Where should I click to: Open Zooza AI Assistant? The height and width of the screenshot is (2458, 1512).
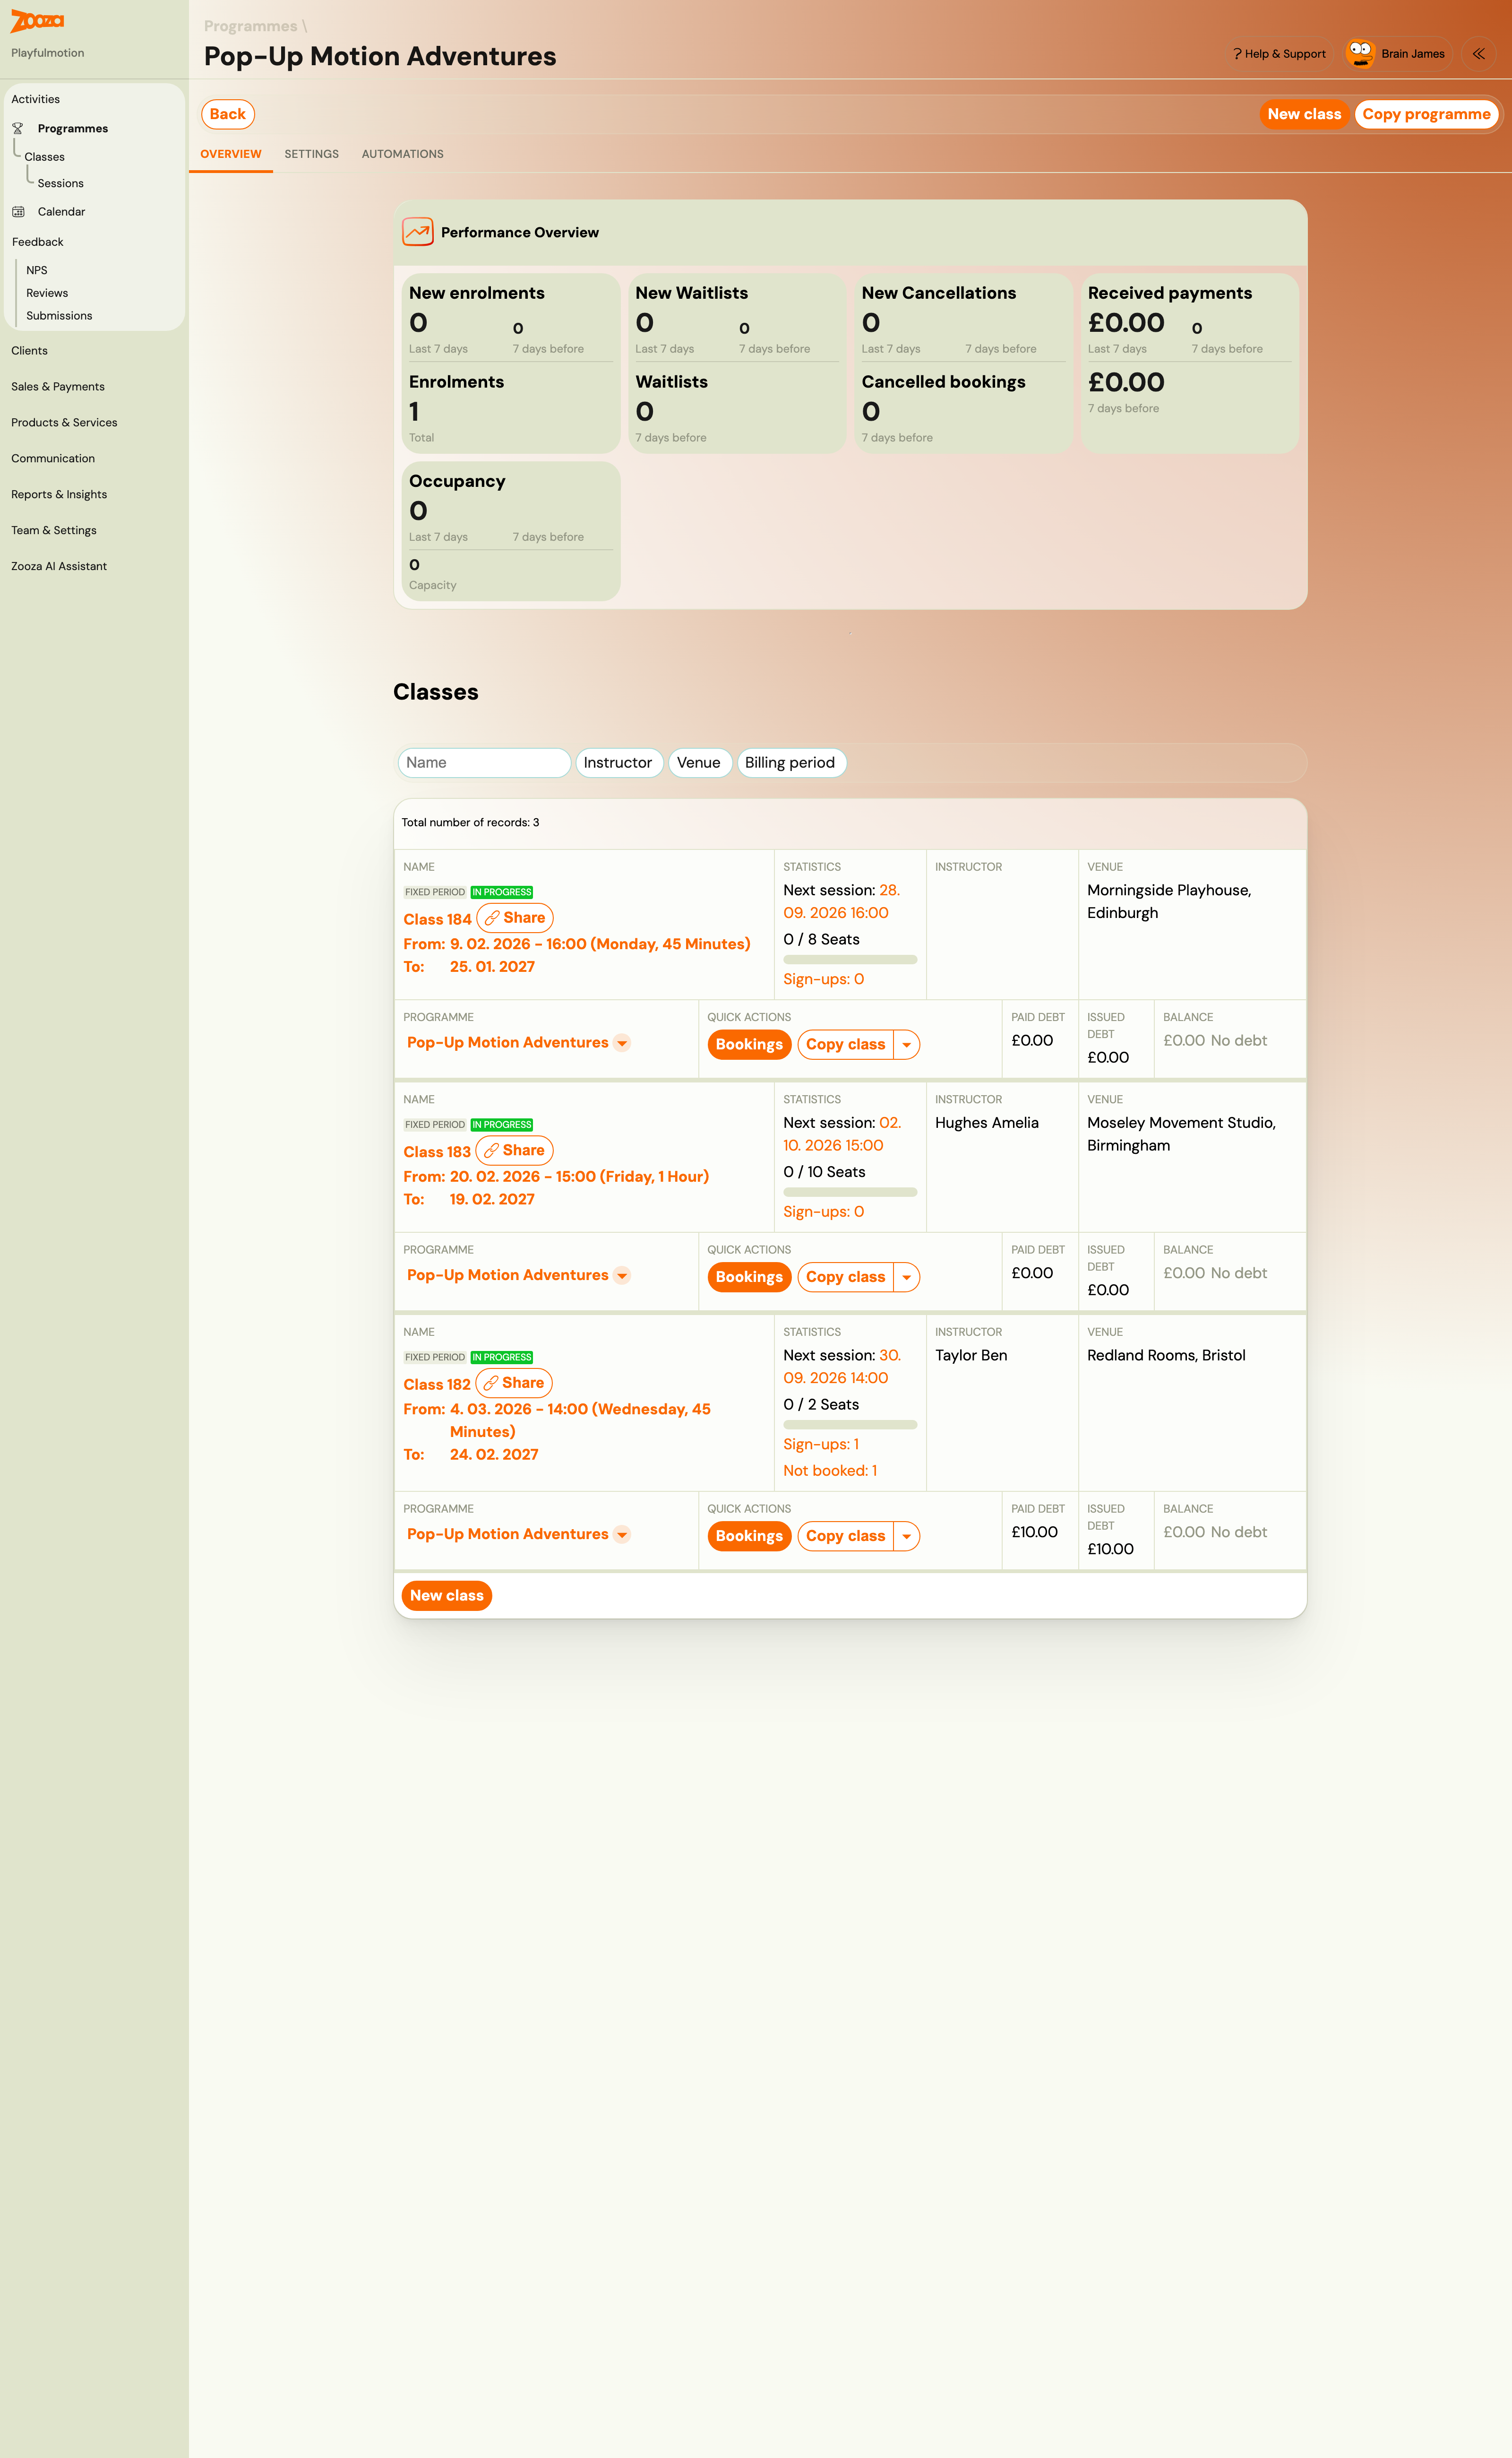pyautogui.click(x=59, y=567)
